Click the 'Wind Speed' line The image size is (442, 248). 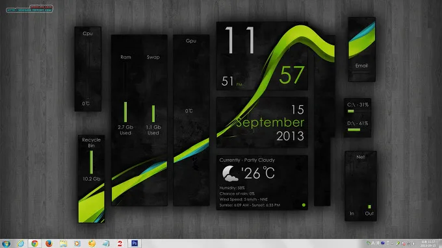tap(244, 199)
